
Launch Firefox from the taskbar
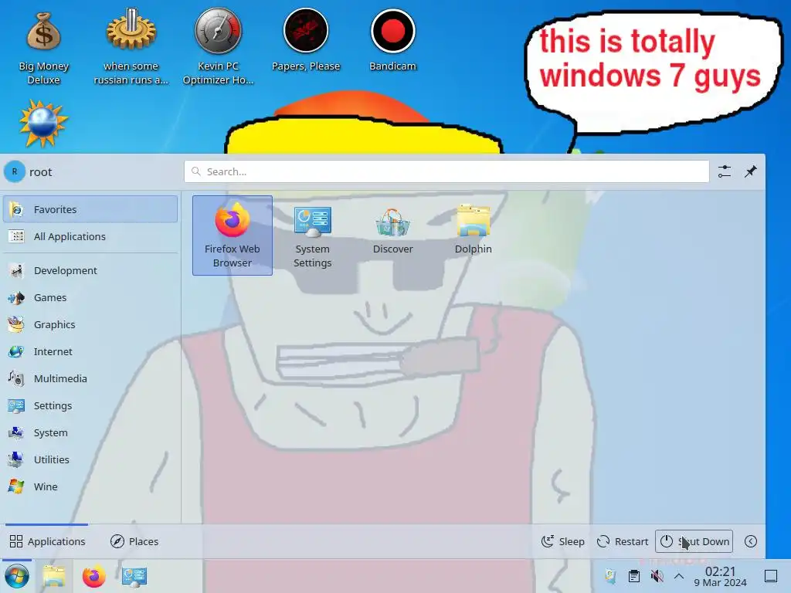[x=93, y=576]
